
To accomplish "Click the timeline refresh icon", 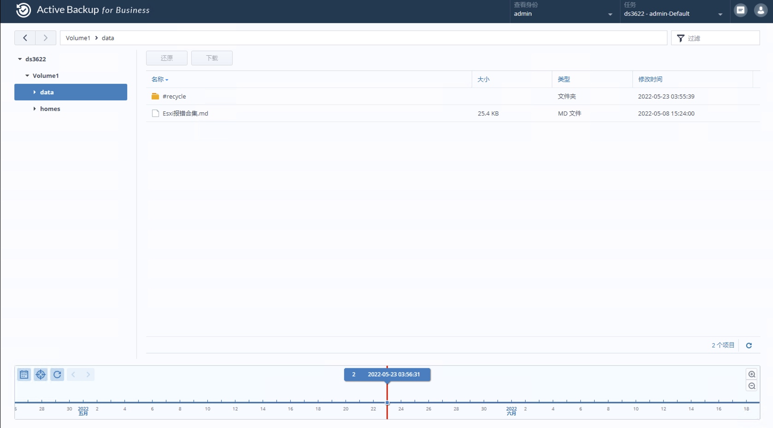I will tap(57, 375).
